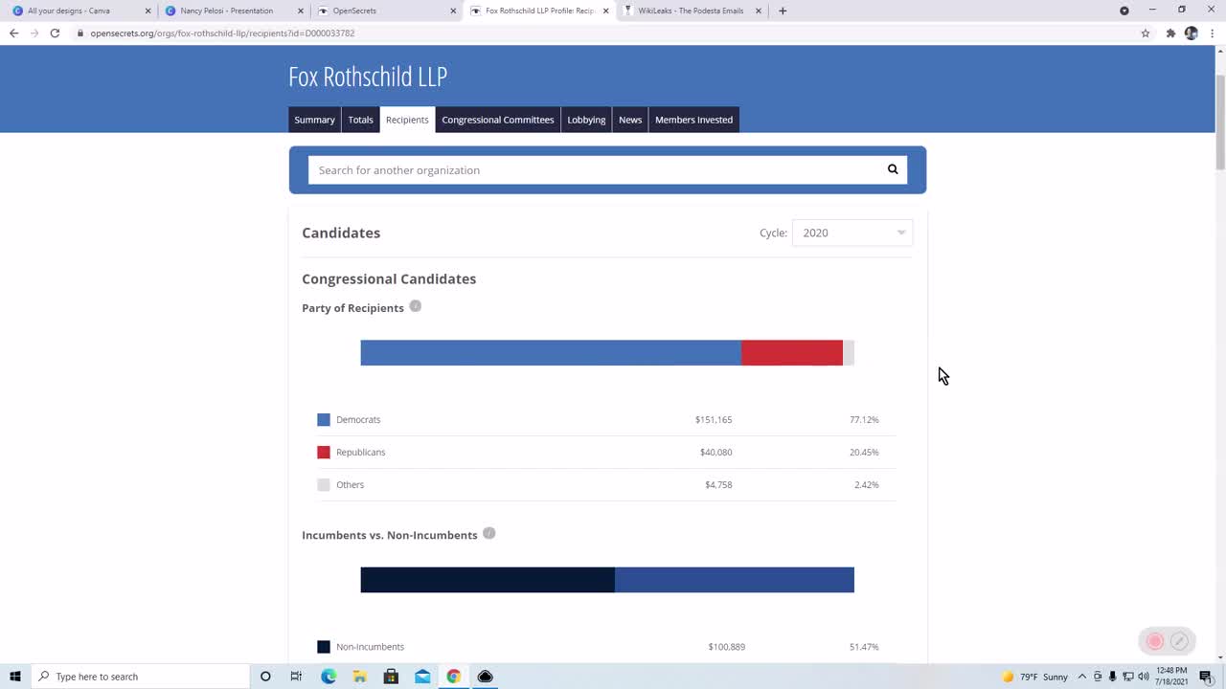Open the Lobbying tab
This screenshot has height=689, width=1226.
click(x=586, y=120)
